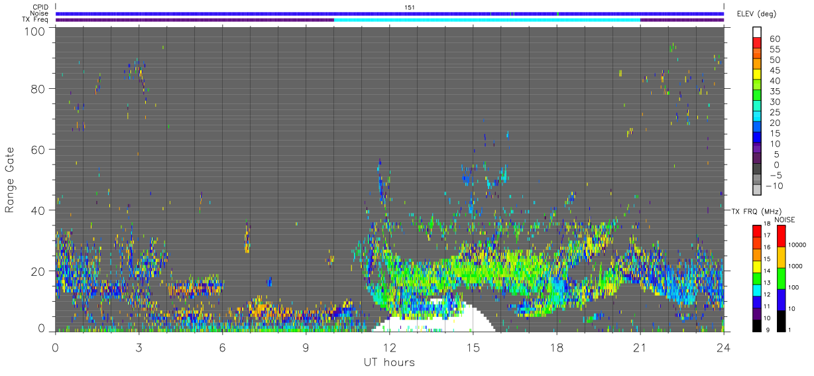Click the 'ELEV (deg)' legend title
The height and width of the screenshot is (376, 814).
pyautogui.click(x=757, y=14)
